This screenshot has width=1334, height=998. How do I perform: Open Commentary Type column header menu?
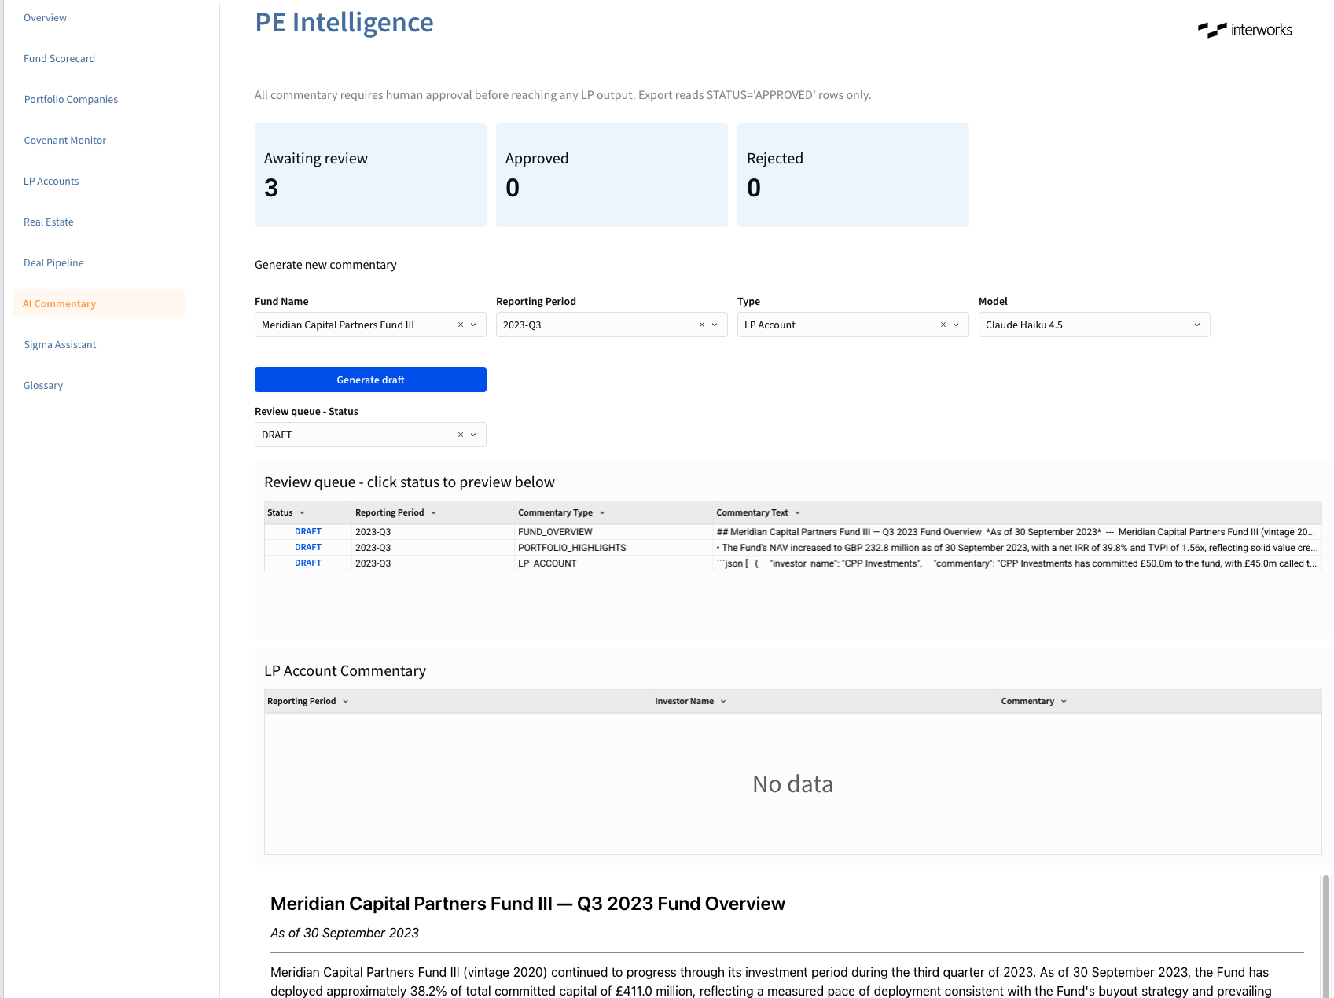(602, 512)
